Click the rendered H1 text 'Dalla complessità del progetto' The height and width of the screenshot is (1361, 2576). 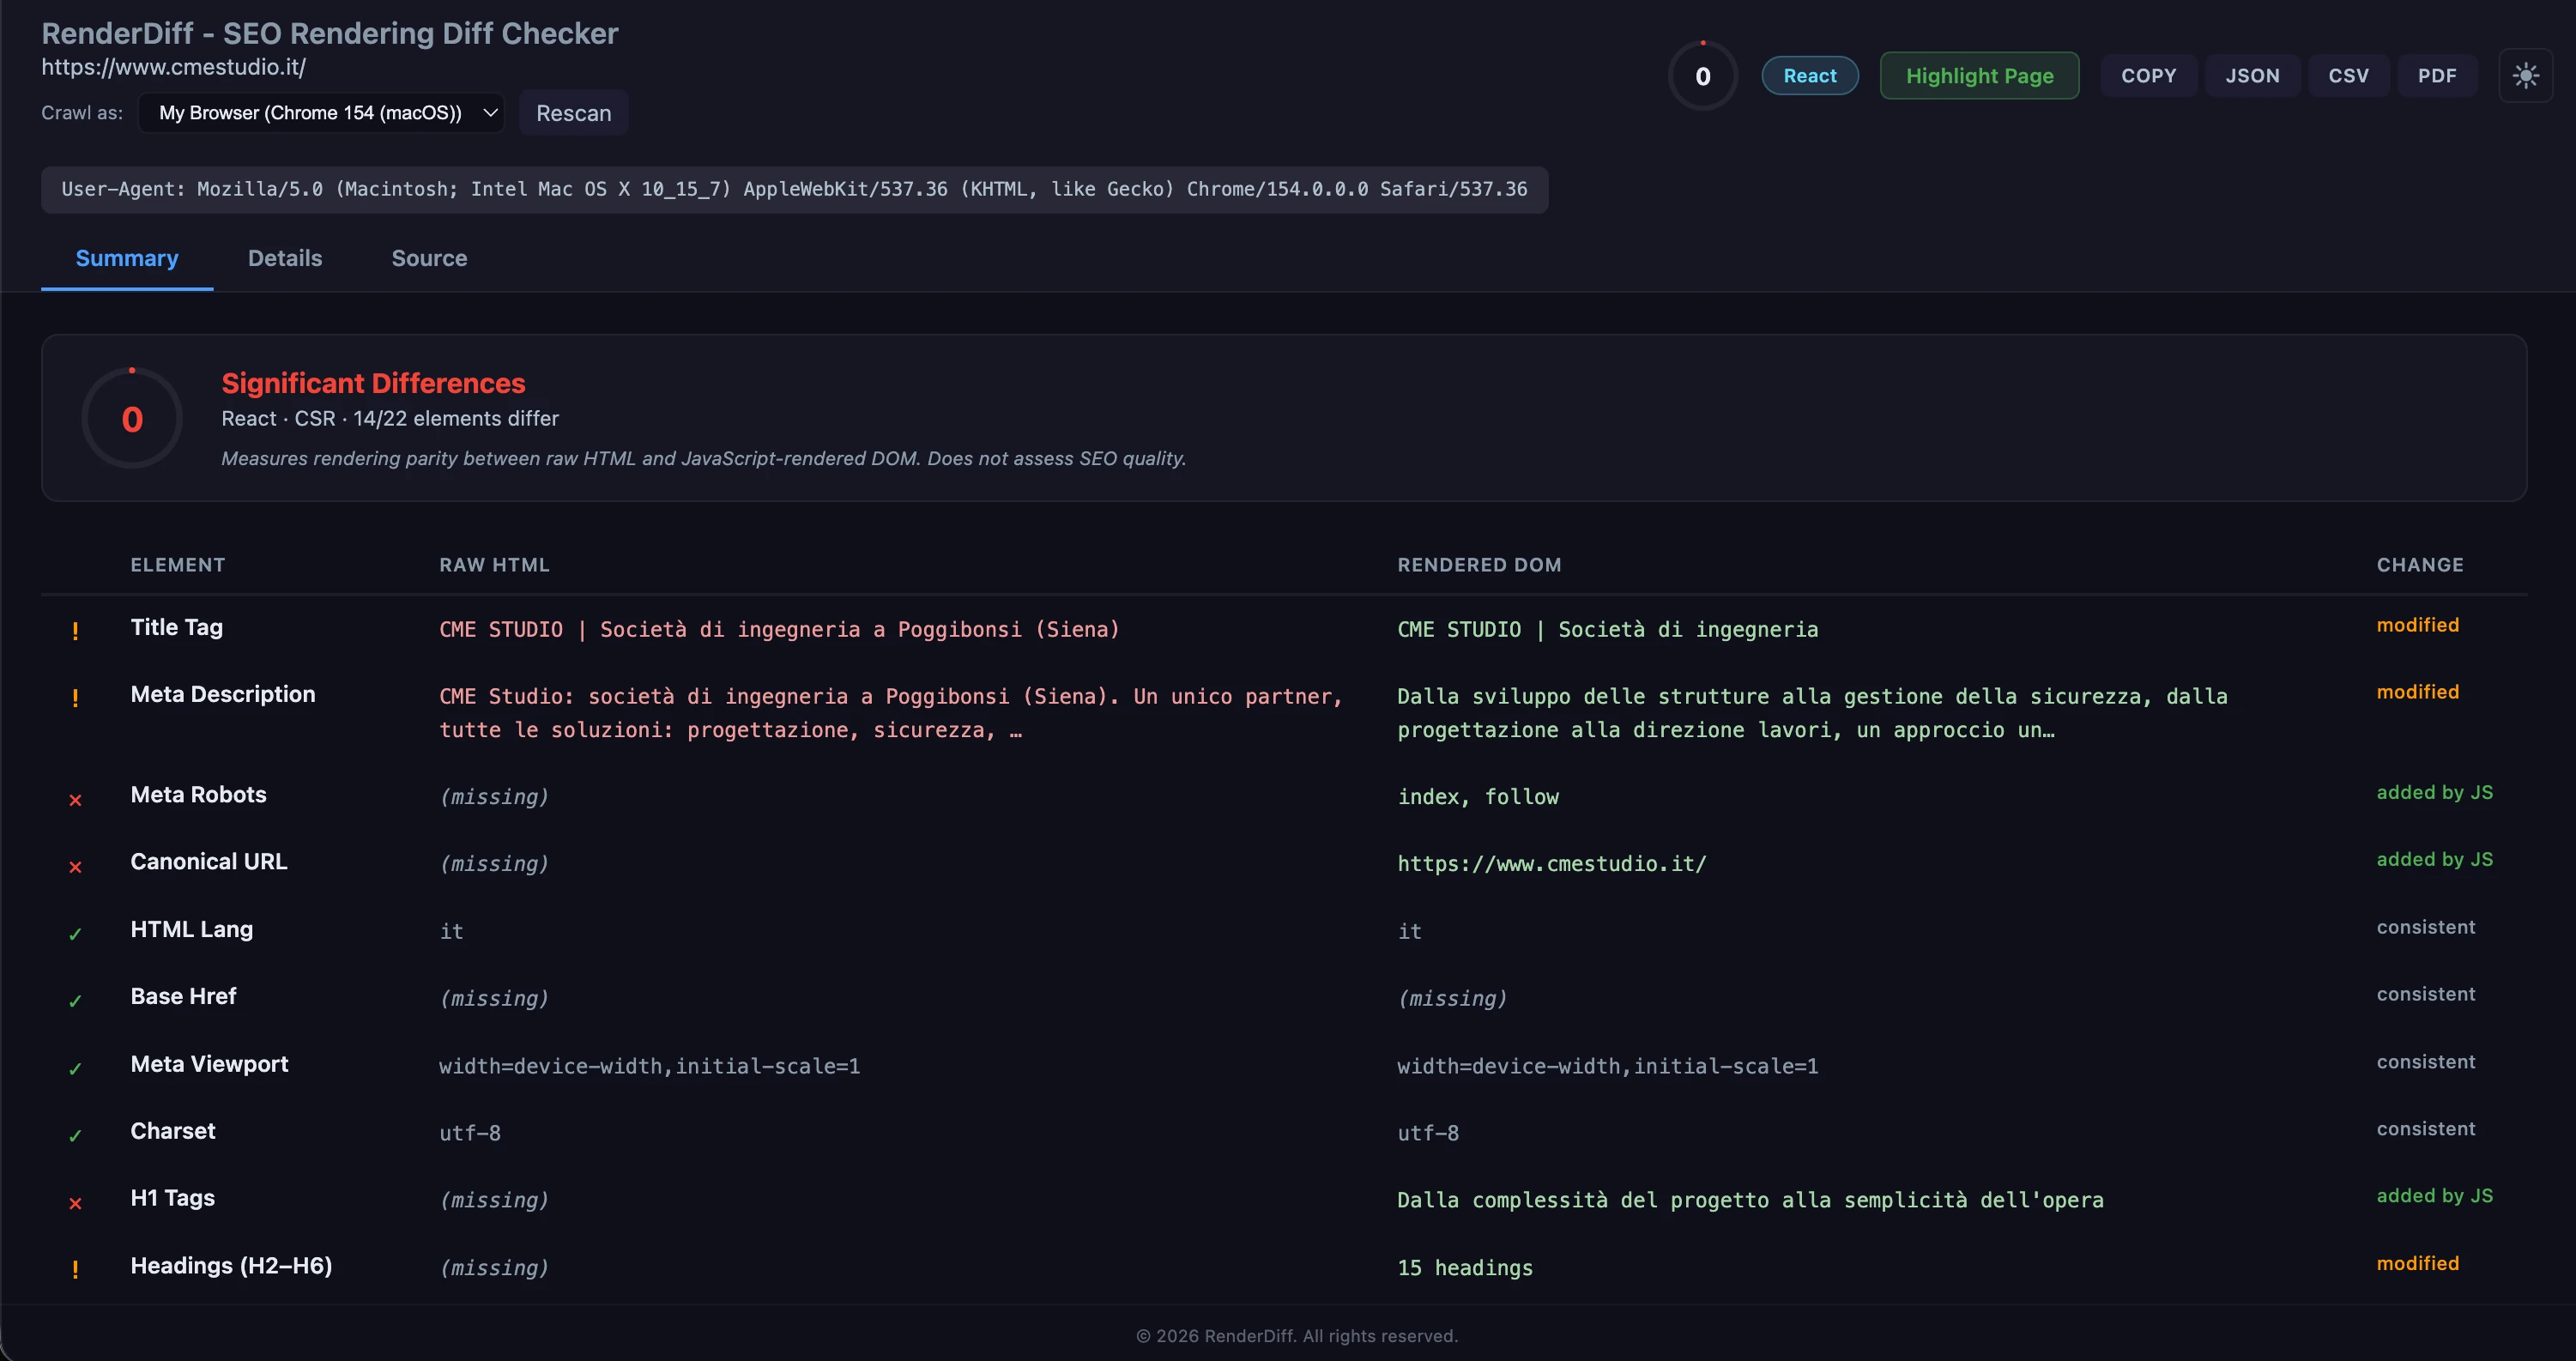click(1750, 1200)
